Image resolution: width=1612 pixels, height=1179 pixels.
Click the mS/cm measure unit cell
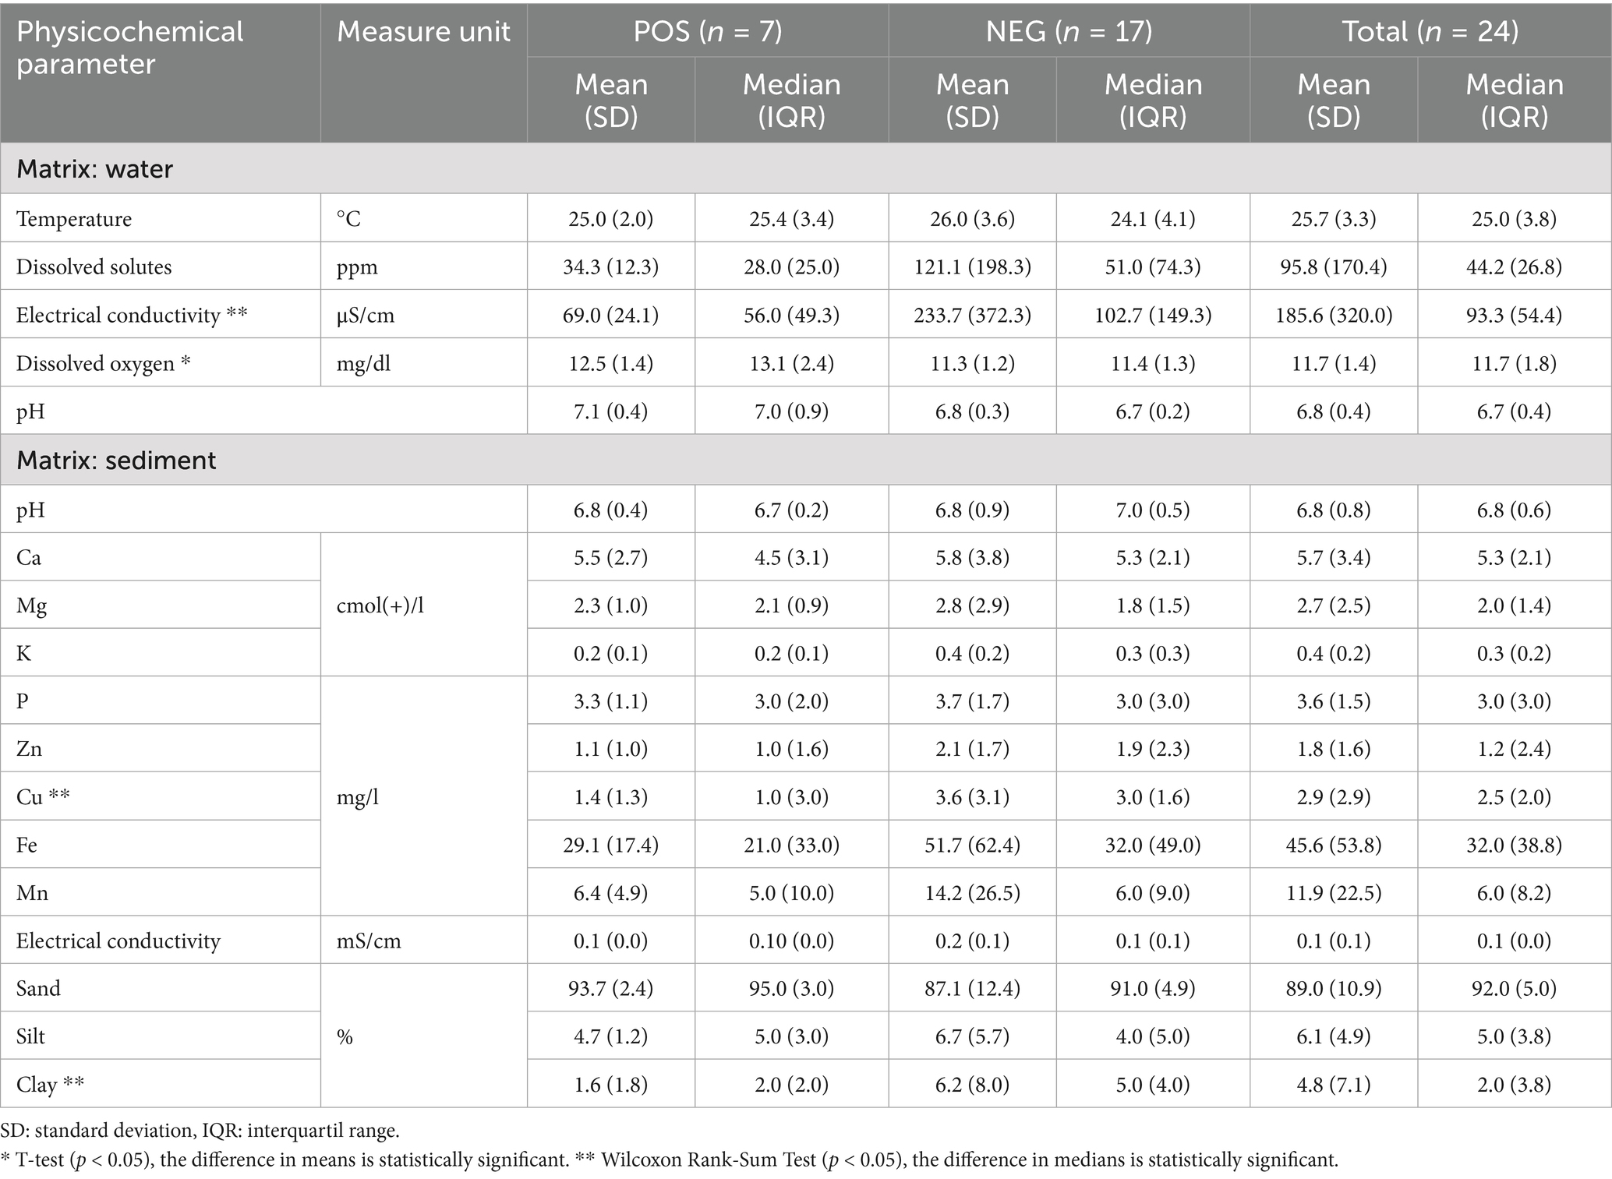coord(369,941)
